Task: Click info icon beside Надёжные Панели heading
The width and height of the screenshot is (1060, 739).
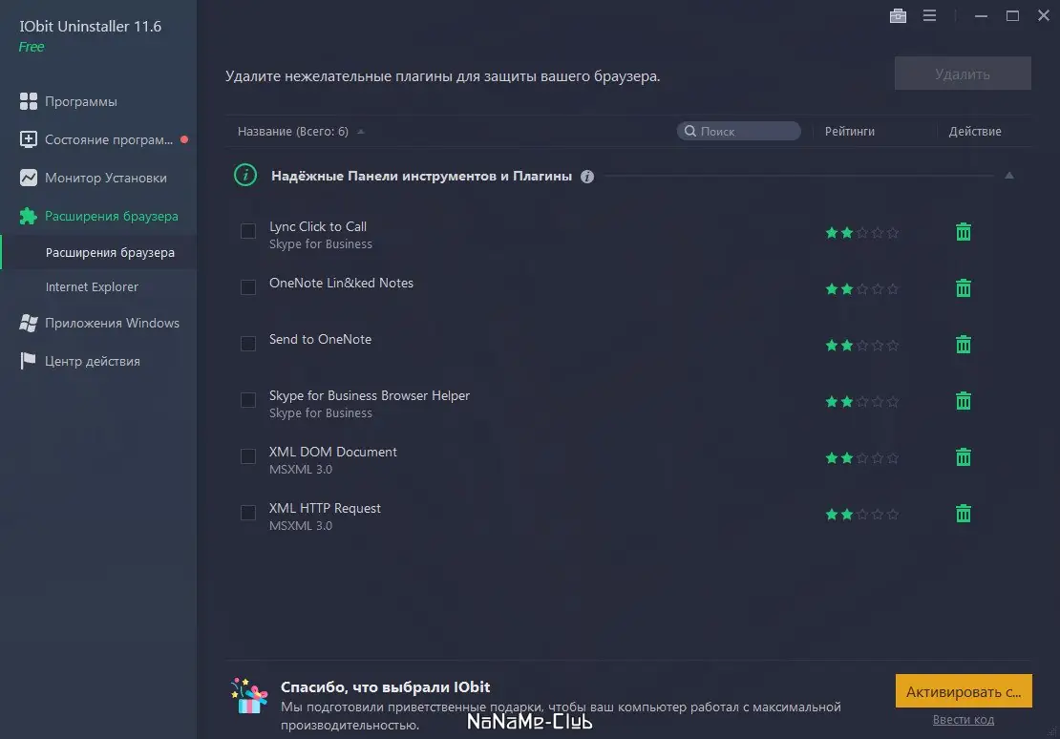Action: pos(586,177)
